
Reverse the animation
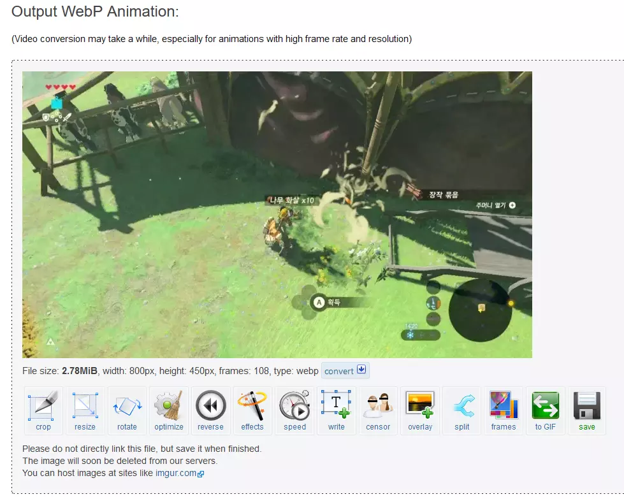point(210,410)
